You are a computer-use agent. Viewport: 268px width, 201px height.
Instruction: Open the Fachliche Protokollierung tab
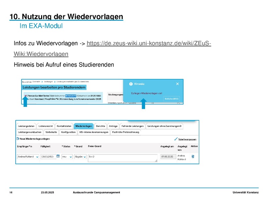pos(126,132)
